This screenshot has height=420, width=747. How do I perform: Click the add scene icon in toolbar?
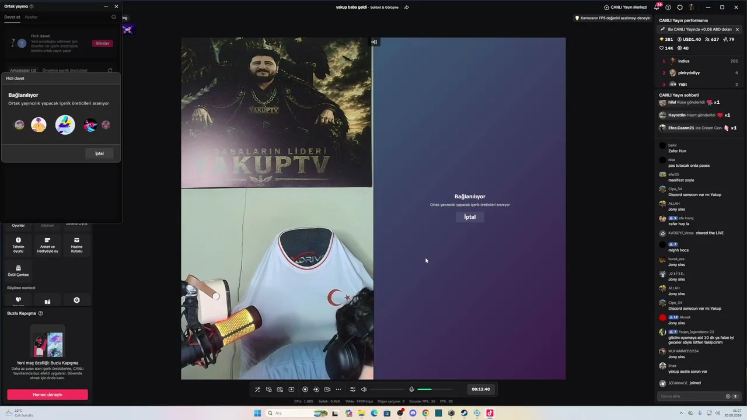click(291, 390)
